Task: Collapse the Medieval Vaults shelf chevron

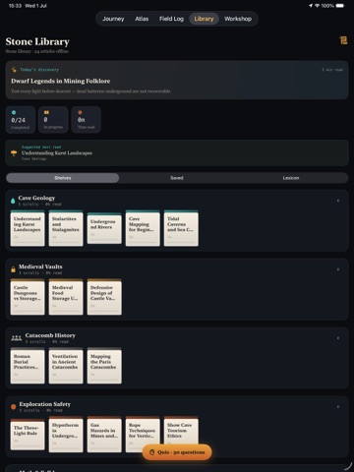Action: (338, 269)
